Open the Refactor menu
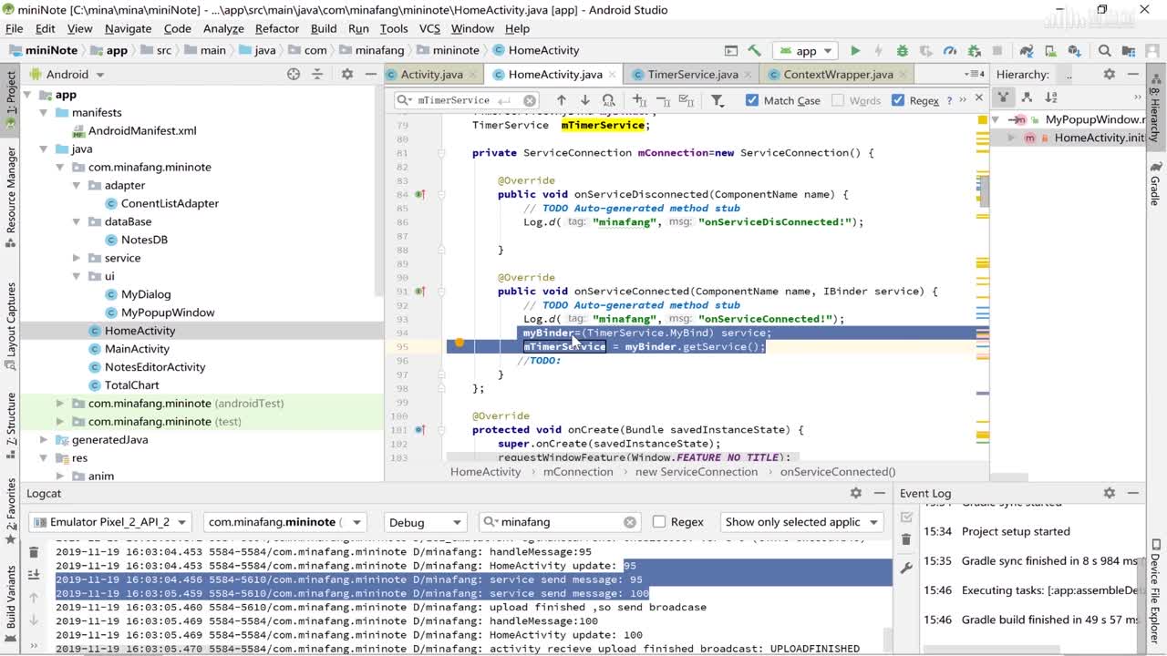The width and height of the screenshot is (1167, 656). 277,28
